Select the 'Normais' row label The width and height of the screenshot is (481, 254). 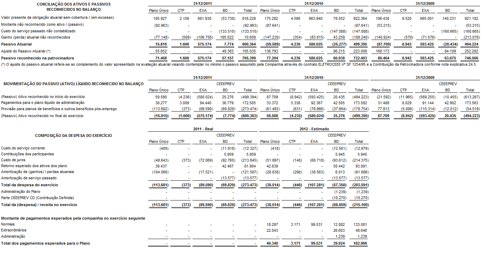point(8,224)
